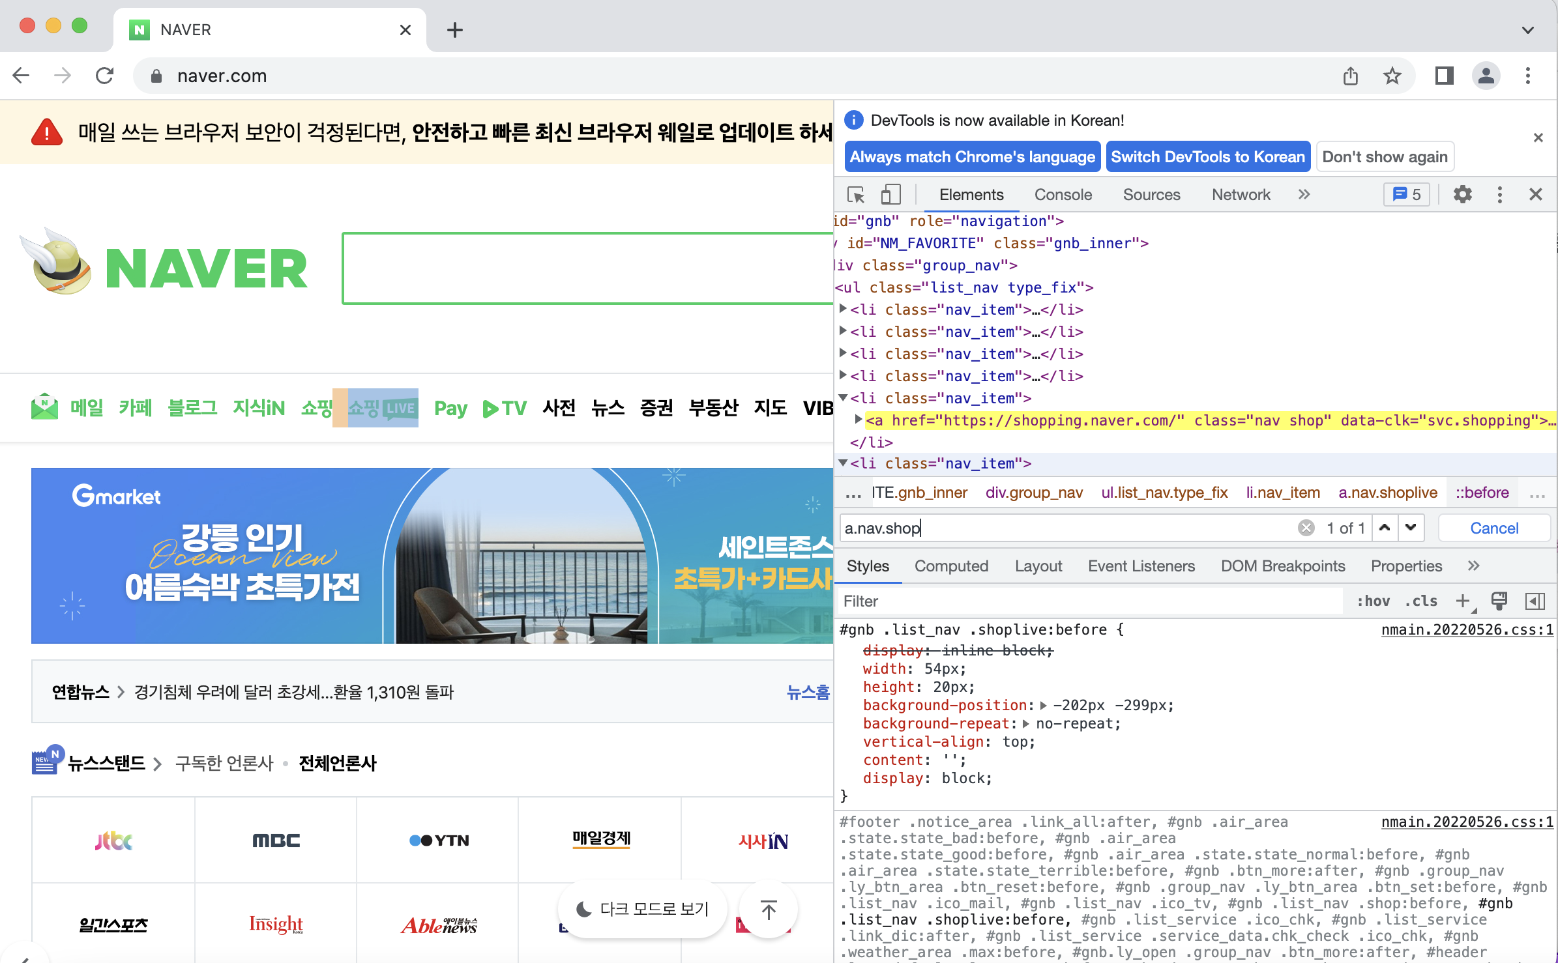Toggle the rendering emulations paintbrush icon

pos(1499,601)
